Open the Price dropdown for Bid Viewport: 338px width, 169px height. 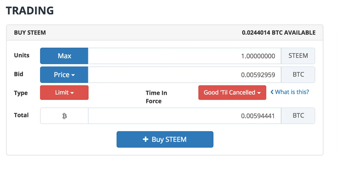64,75
